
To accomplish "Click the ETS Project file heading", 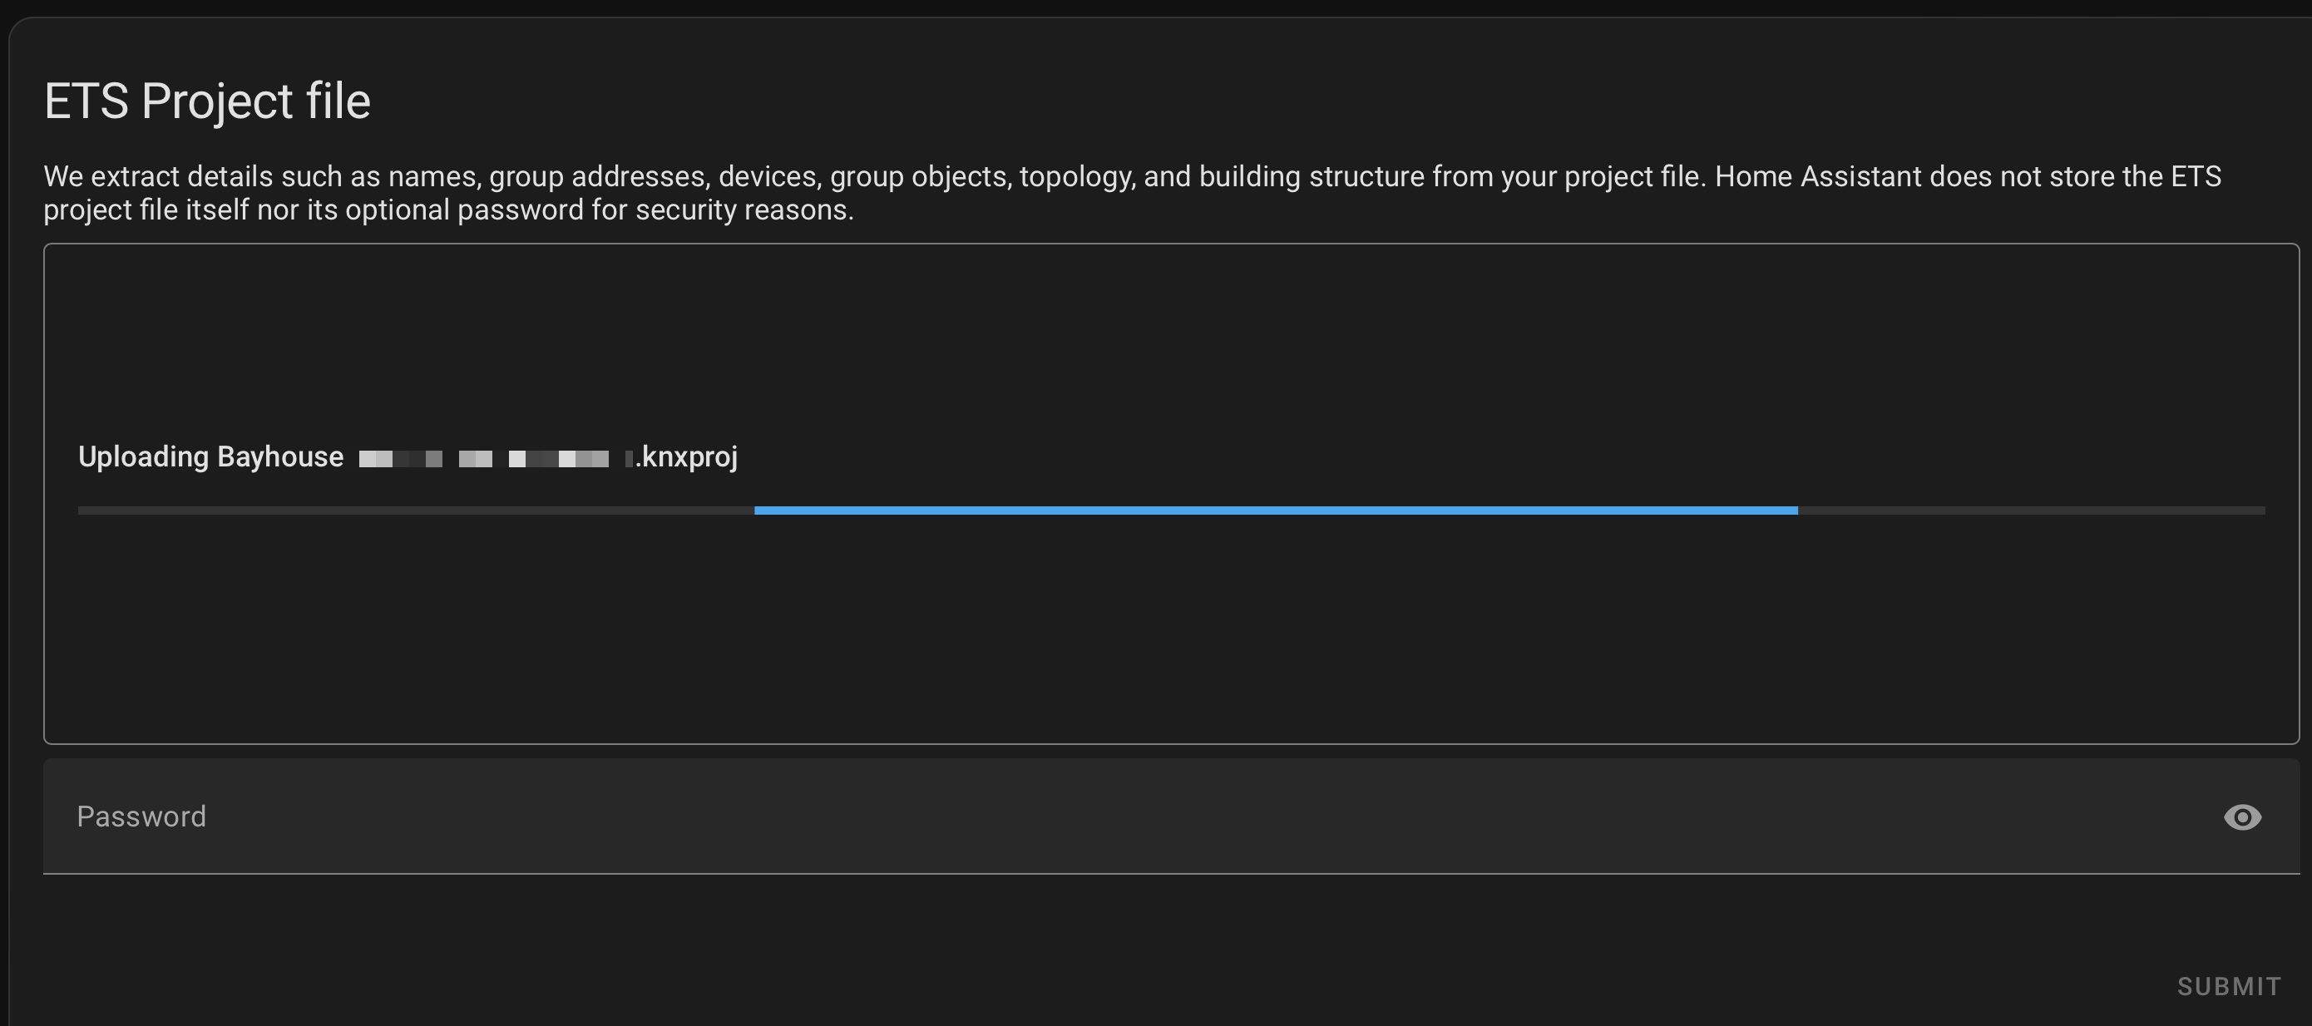I will tap(208, 100).
